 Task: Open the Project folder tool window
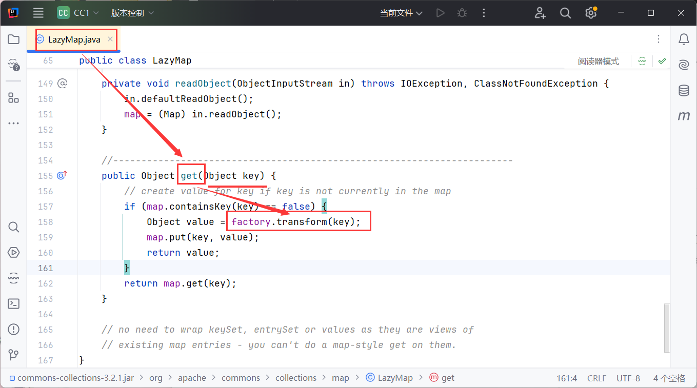[14, 39]
